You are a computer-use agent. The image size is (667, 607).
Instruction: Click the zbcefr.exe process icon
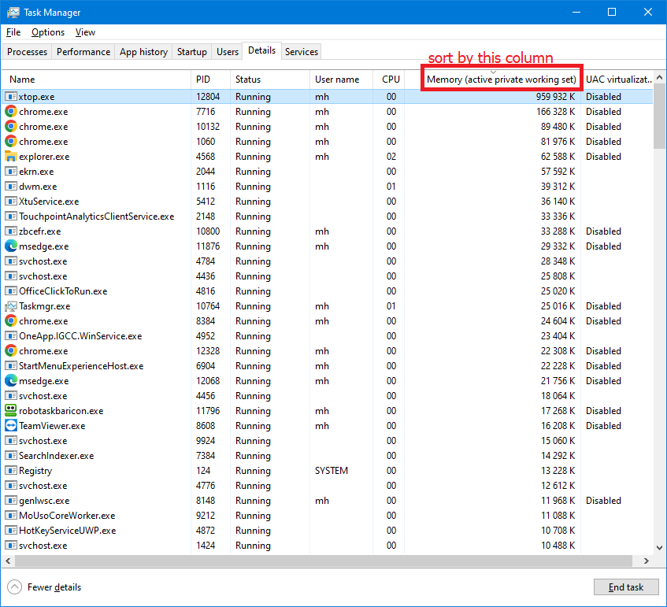pyautogui.click(x=11, y=231)
